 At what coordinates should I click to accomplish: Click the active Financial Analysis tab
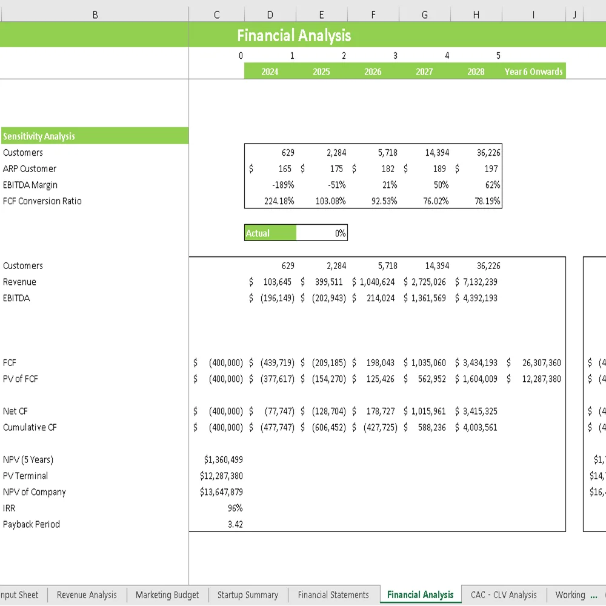point(421,594)
